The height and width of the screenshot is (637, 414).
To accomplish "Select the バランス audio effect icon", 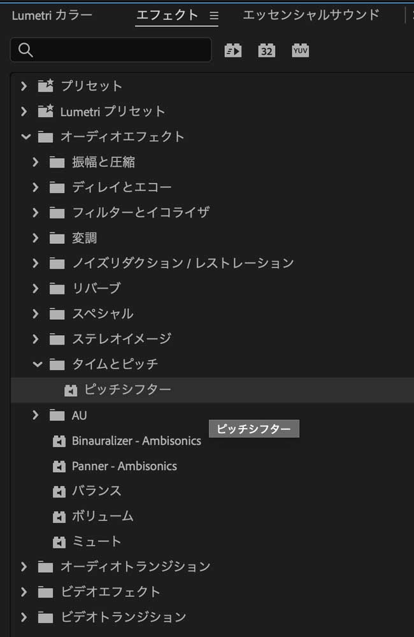I will (61, 491).
